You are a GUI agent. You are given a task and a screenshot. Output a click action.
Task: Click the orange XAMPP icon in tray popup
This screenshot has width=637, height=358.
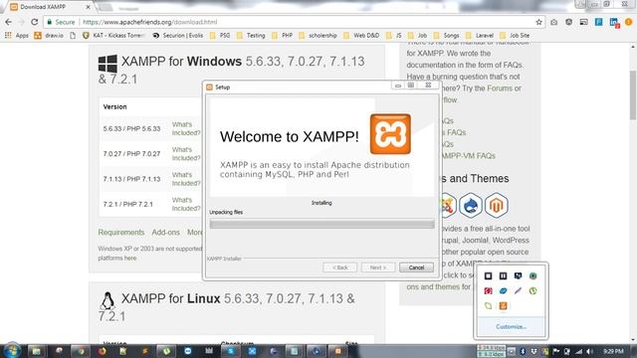503,305
